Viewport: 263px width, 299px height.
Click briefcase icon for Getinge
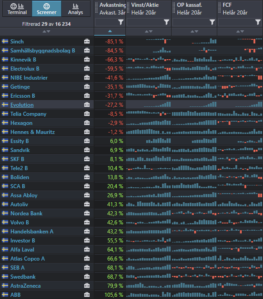87,86
